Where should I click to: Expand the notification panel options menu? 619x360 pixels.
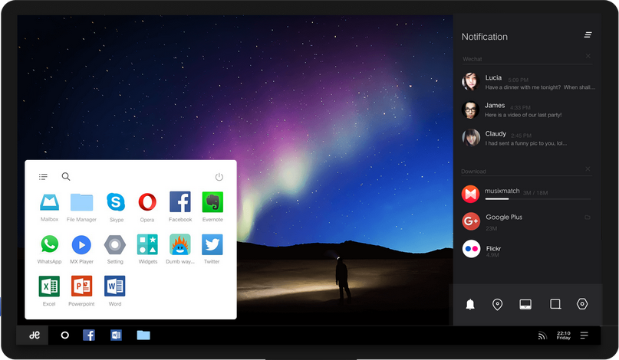588,35
